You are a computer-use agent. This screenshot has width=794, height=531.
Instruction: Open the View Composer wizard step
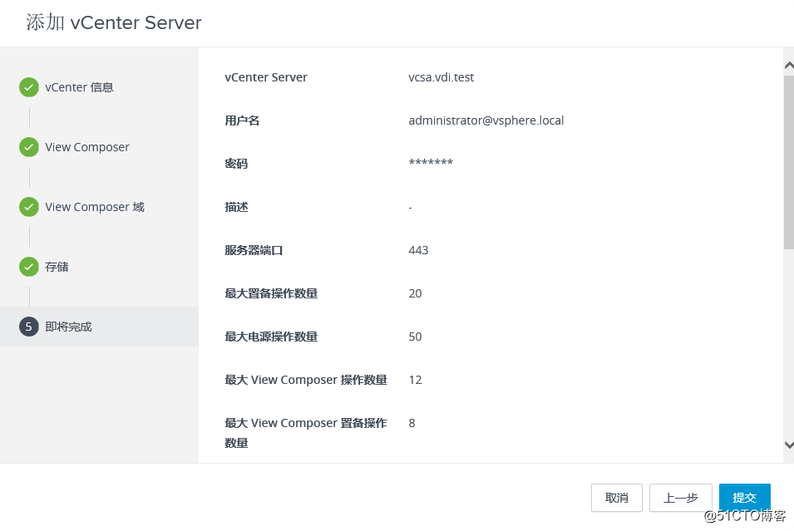pos(87,147)
